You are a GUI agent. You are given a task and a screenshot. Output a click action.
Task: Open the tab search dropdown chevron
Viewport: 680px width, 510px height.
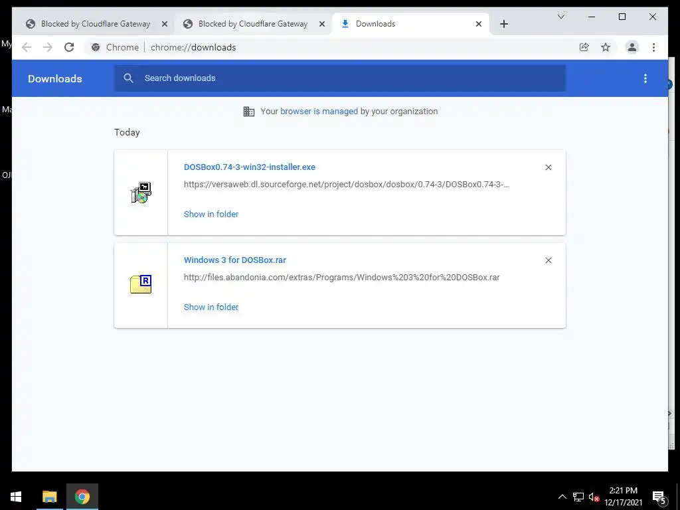point(560,17)
